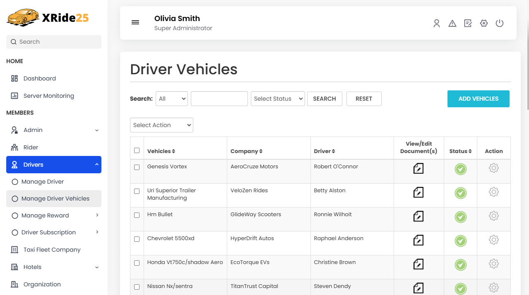
Task: Check the Genesis Vortex row checkbox
Action: [x=137, y=168]
